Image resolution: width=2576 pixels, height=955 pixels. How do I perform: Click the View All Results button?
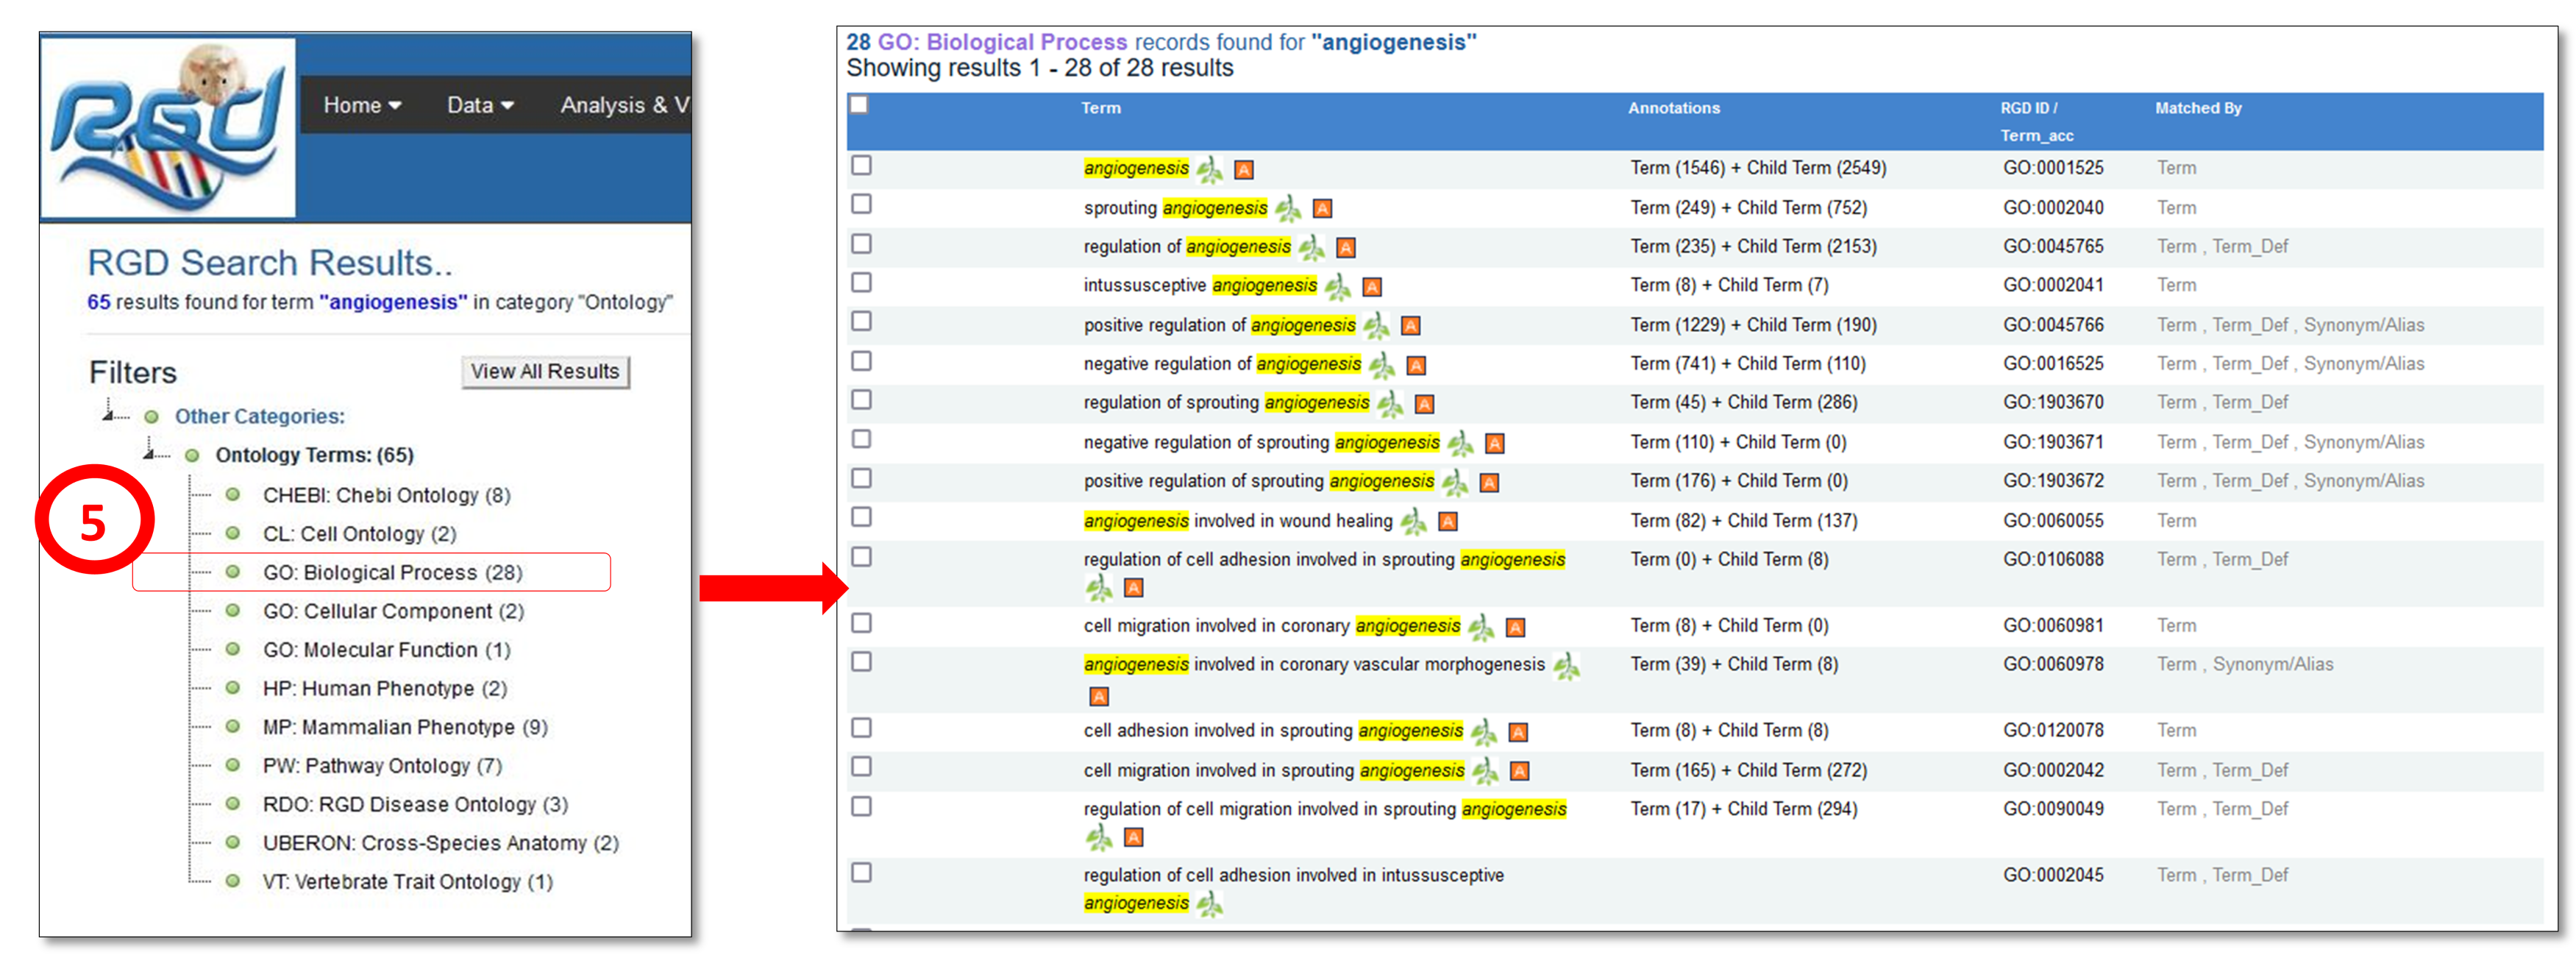point(545,371)
